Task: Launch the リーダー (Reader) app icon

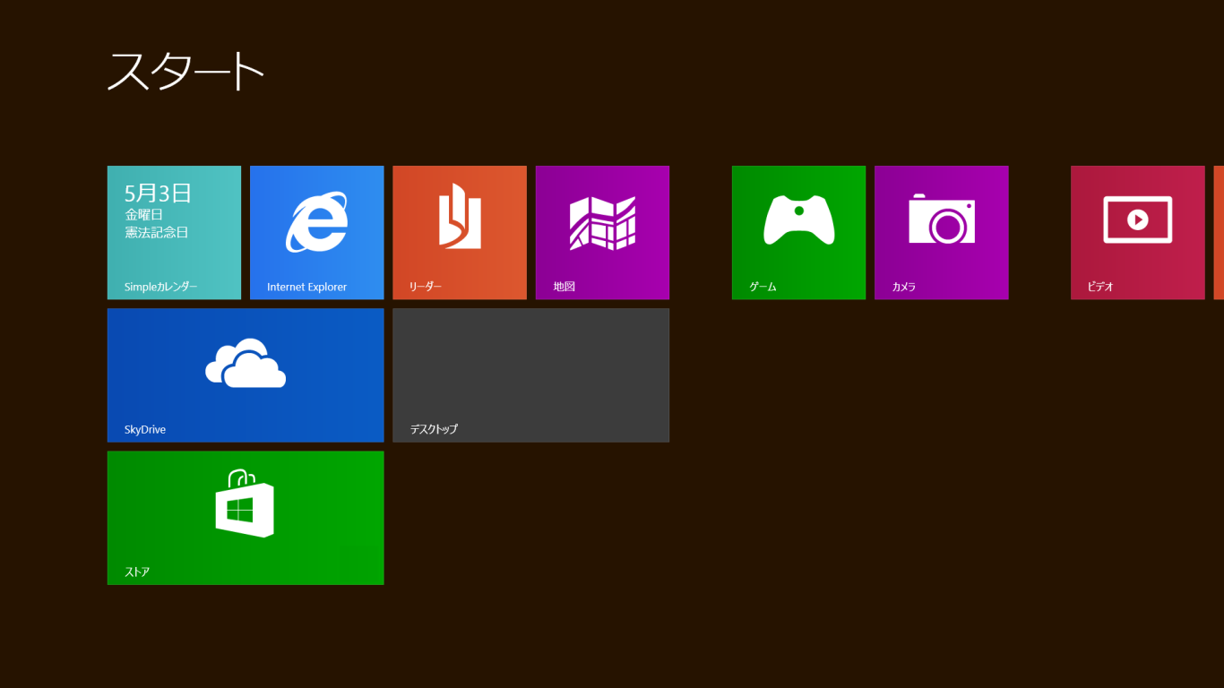Action: 460,216
